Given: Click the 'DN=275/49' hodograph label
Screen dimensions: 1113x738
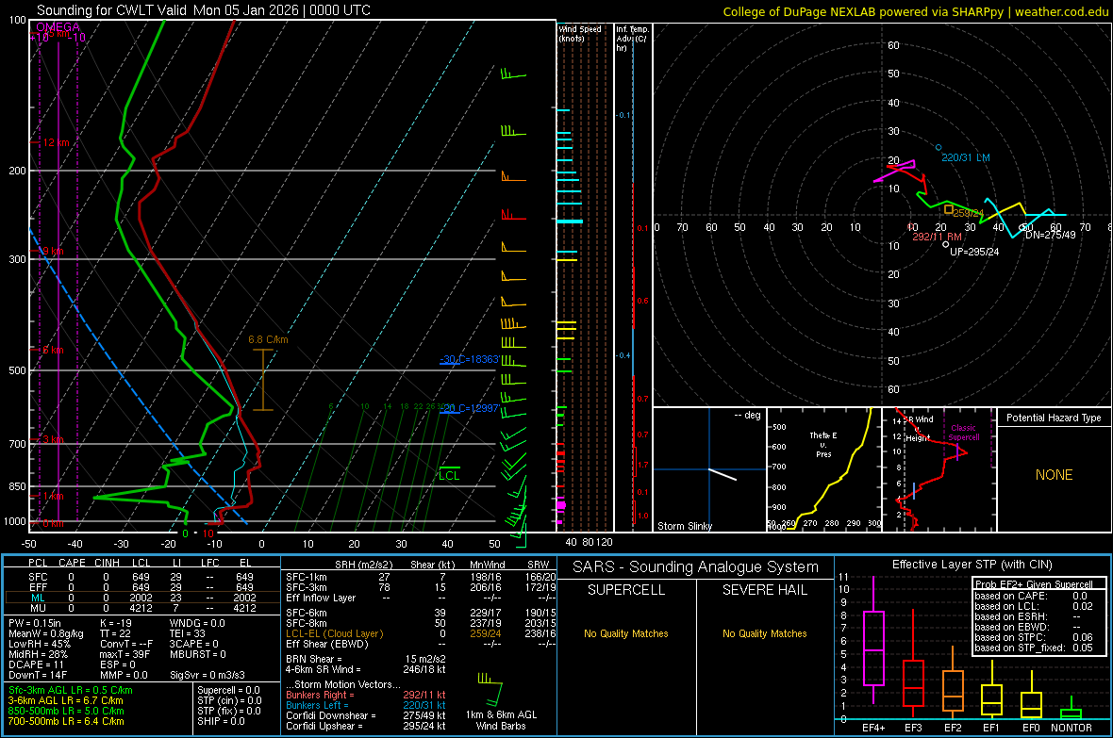Looking at the screenshot, I should [1051, 235].
